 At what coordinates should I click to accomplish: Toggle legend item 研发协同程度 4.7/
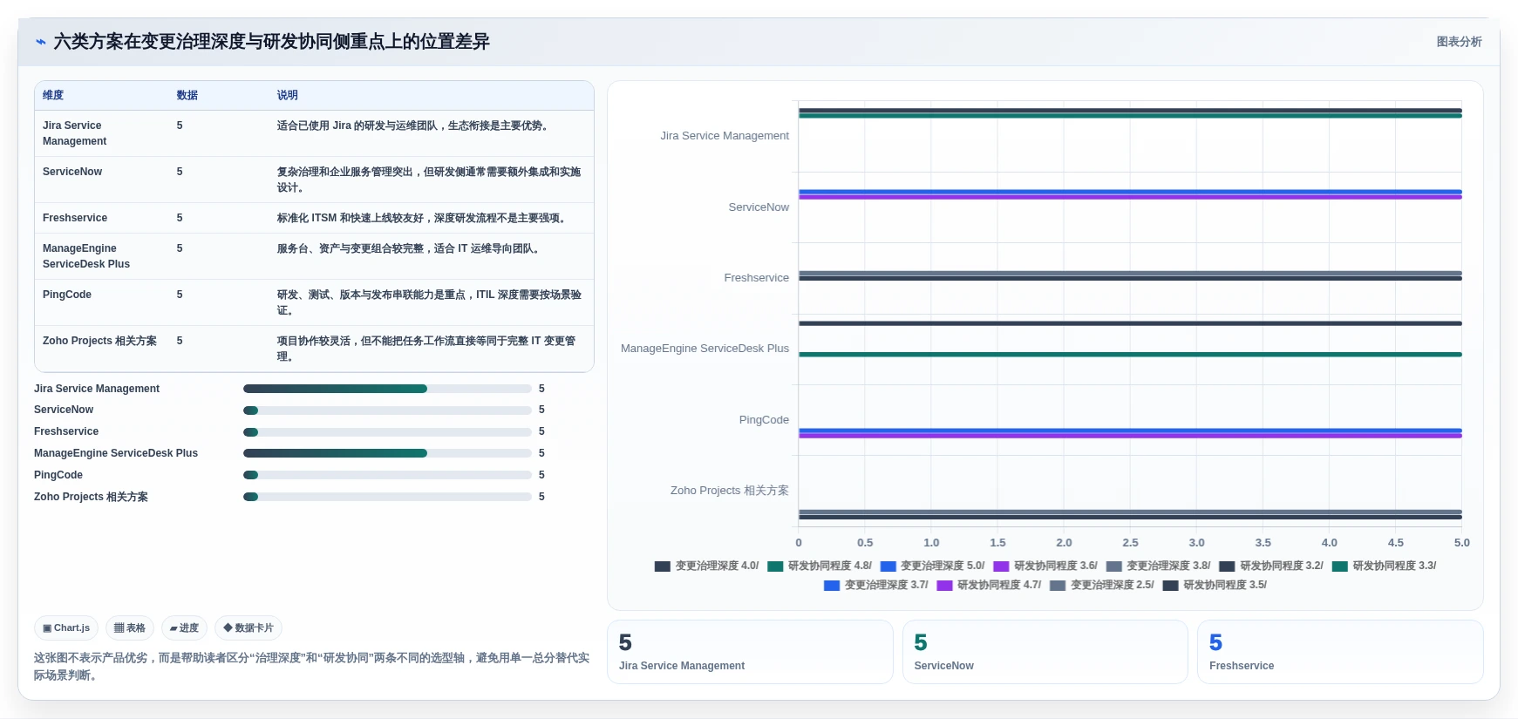pyautogui.click(x=989, y=585)
